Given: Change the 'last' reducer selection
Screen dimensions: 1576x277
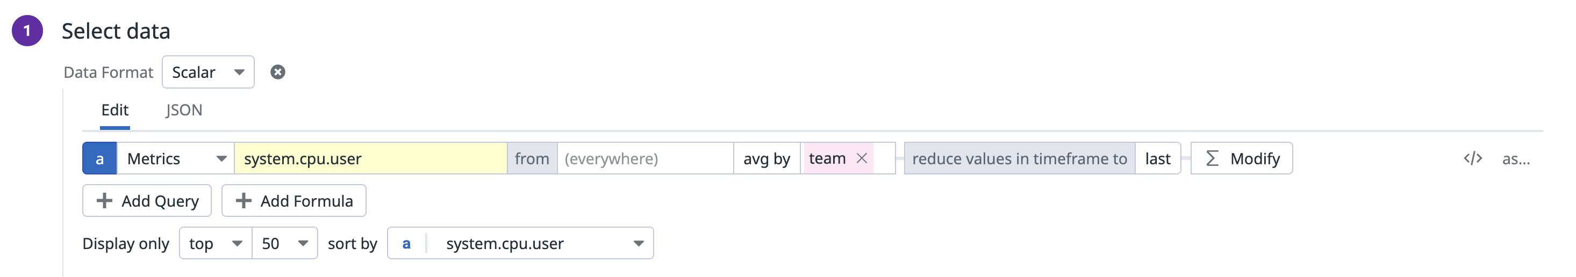Looking at the screenshot, I should (1157, 158).
